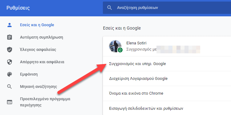Select Απόρρητο και ασφάλεια in sidebar
Screen dimensions: 231x115
coord(42,62)
